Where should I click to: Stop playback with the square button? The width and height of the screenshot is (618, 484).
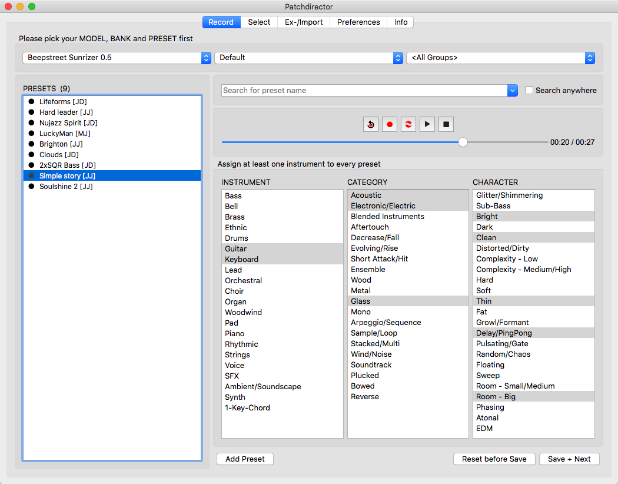click(446, 125)
